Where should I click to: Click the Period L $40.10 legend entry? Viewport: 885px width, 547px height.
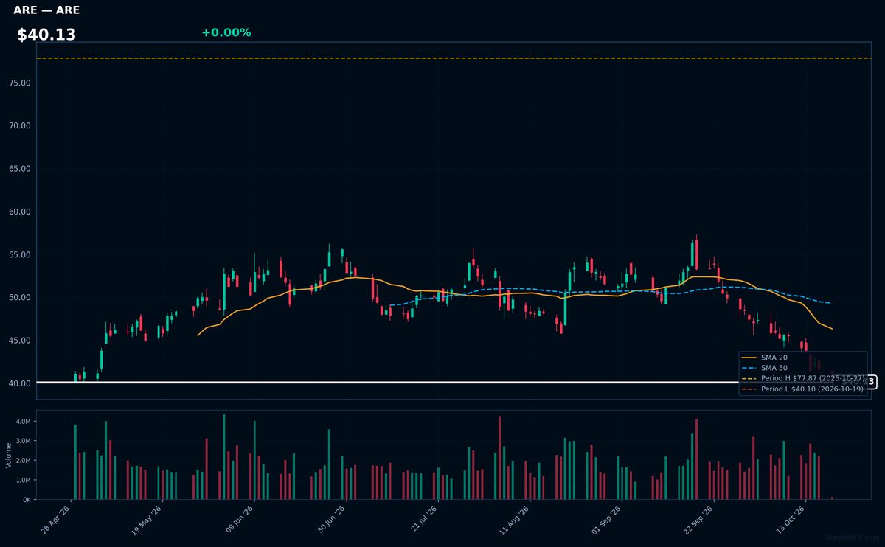[802, 389]
